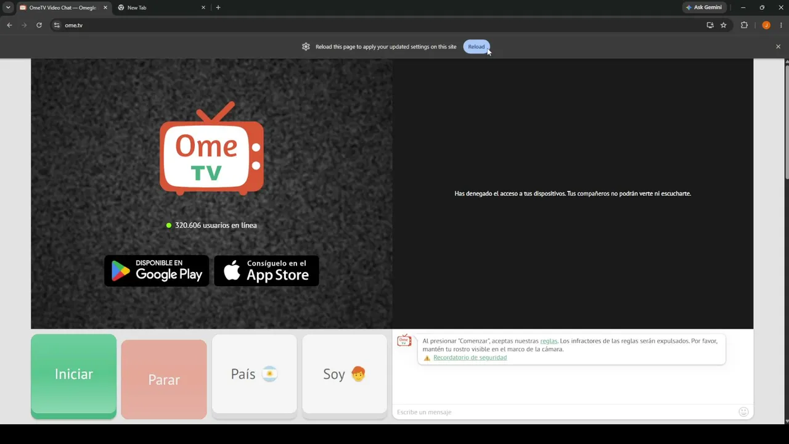789x444 pixels.
Task: Open Recordatorio de seguridad link
Action: tap(470, 358)
